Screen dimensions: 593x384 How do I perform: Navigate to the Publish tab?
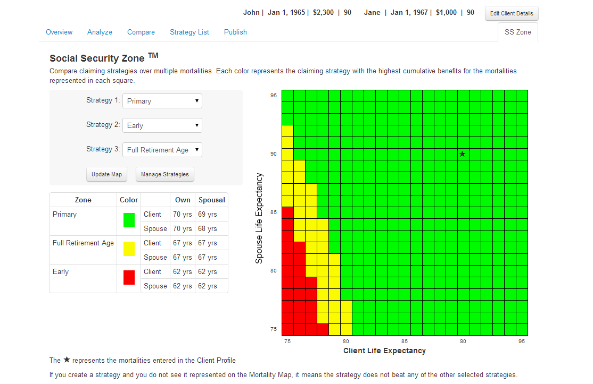(x=235, y=32)
